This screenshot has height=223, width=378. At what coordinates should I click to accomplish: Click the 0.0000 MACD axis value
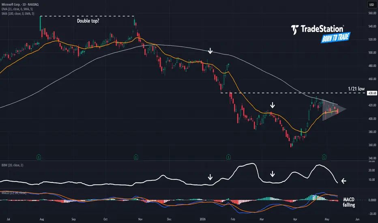point(372,200)
